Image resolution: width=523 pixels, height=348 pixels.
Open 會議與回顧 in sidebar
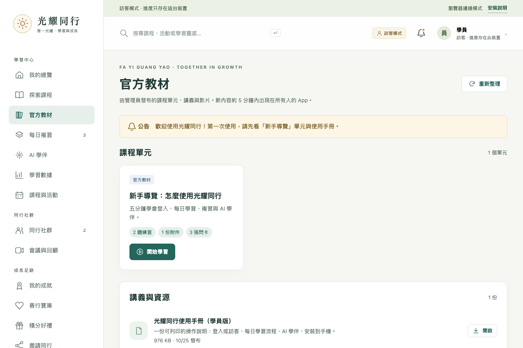coord(51,250)
